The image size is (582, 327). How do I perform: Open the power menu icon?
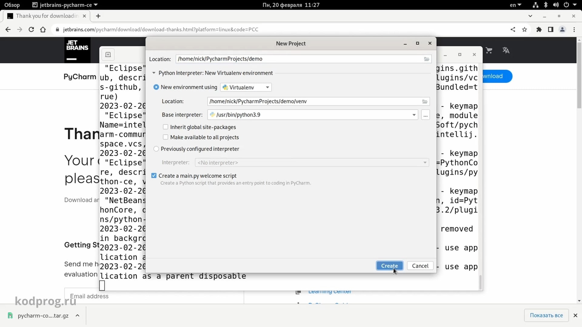(566, 5)
